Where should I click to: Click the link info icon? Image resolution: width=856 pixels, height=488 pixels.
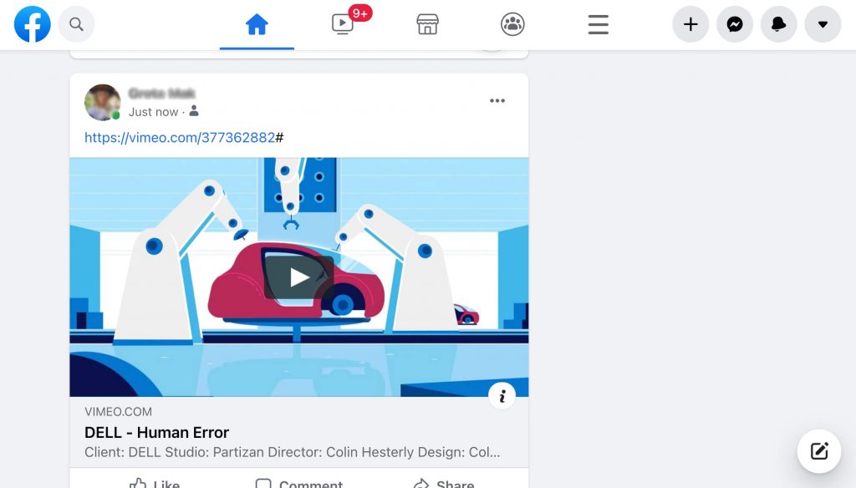pyautogui.click(x=502, y=396)
